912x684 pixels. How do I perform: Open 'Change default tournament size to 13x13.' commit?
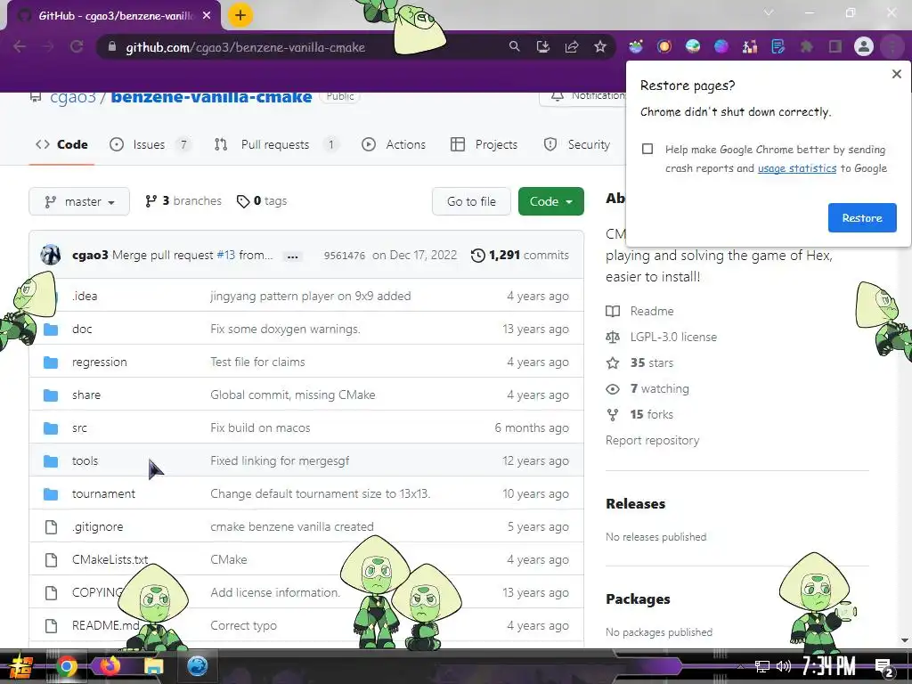(321, 493)
